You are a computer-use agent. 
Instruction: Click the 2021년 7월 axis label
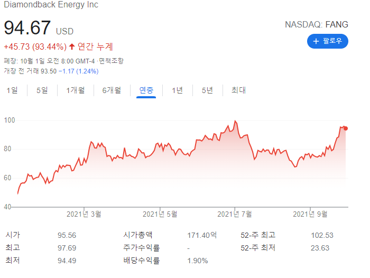[235, 214]
